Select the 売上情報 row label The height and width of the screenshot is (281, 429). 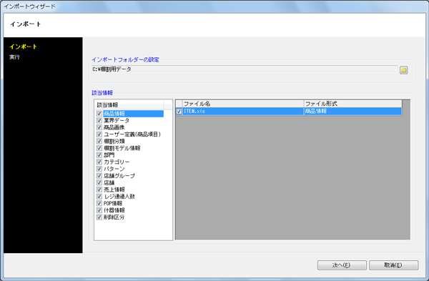click(x=114, y=189)
